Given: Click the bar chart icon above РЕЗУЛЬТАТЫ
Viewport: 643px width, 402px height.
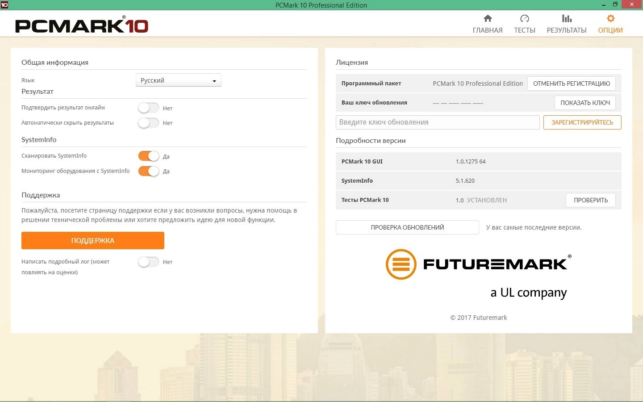Looking at the screenshot, I should (567, 18).
